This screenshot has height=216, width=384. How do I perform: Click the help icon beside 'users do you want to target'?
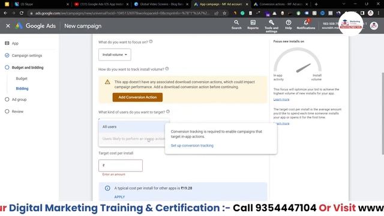pyautogui.click(x=168, y=112)
